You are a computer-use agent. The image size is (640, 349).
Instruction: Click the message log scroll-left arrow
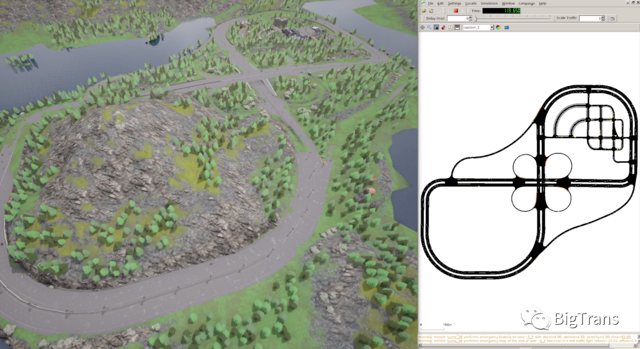419,345
